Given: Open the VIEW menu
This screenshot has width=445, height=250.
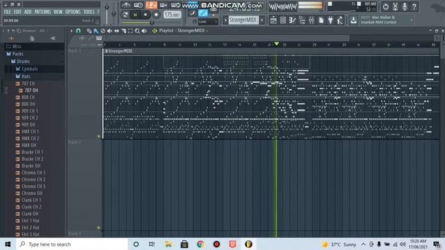Looking at the screenshot, I should tap(58, 12).
